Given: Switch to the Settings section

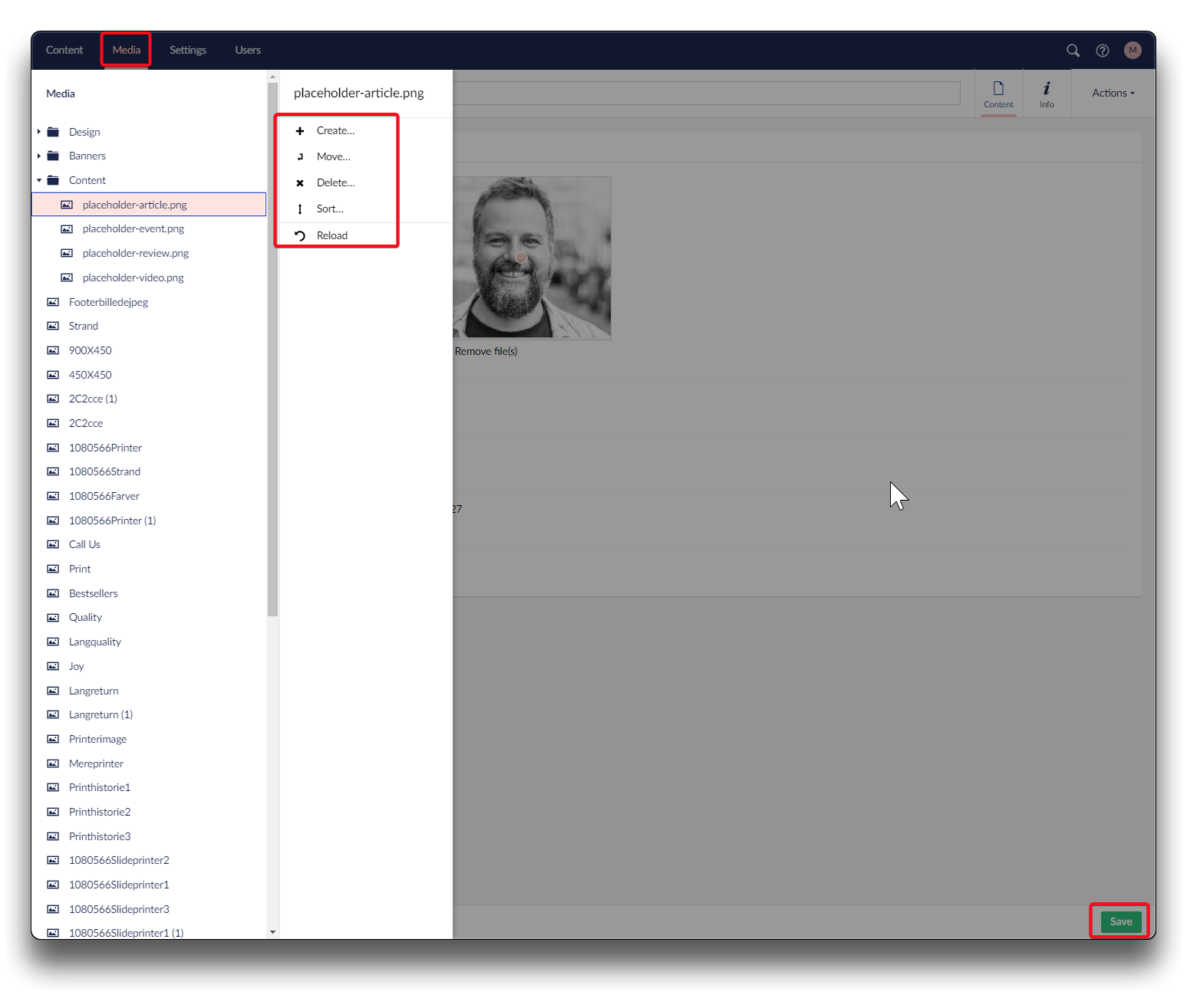Looking at the screenshot, I should [187, 51].
